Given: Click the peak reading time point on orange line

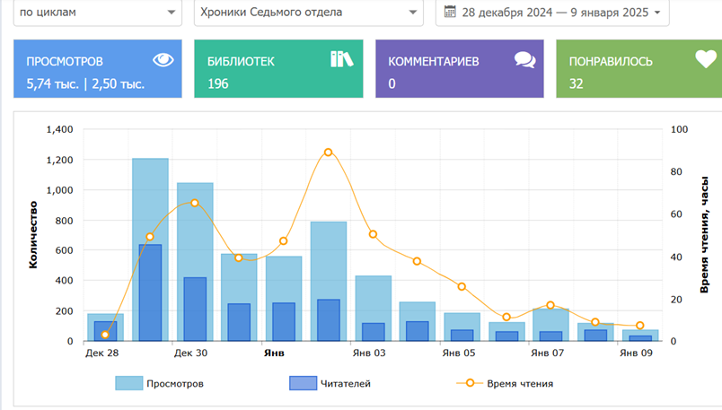Looking at the screenshot, I should pos(329,153).
